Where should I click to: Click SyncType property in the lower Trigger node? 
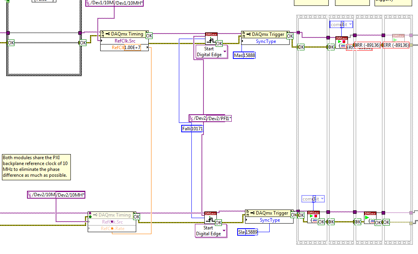pyautogui.click(x=269, y=220)
